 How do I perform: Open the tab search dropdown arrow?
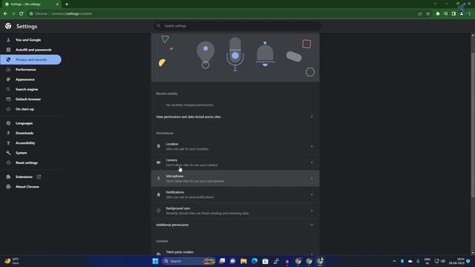tap(436, 4)
